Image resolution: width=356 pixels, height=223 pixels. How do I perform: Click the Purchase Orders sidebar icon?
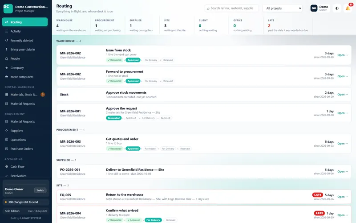7,149
